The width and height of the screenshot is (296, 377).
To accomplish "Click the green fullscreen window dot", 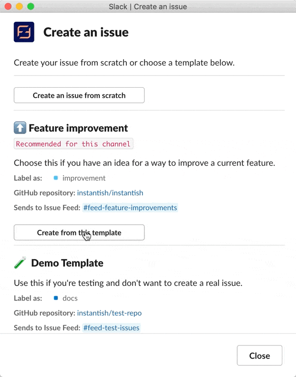I will click(31, 7).
